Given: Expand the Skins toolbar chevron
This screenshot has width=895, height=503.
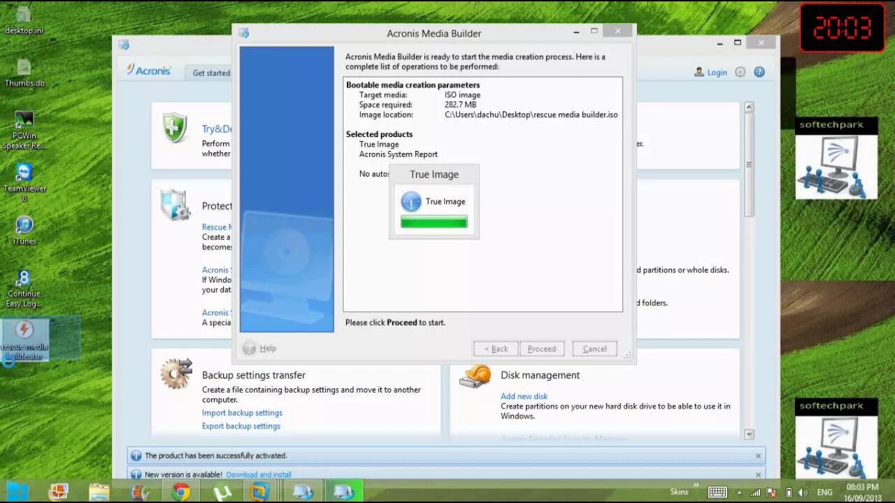Looking at the screenshot, I should 696,486.
